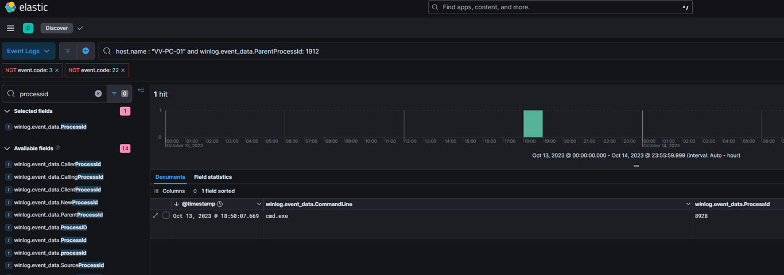Remove the NOT event.code: 22 filter
Screen dimensions: 784x275
[x=123, y=70]
